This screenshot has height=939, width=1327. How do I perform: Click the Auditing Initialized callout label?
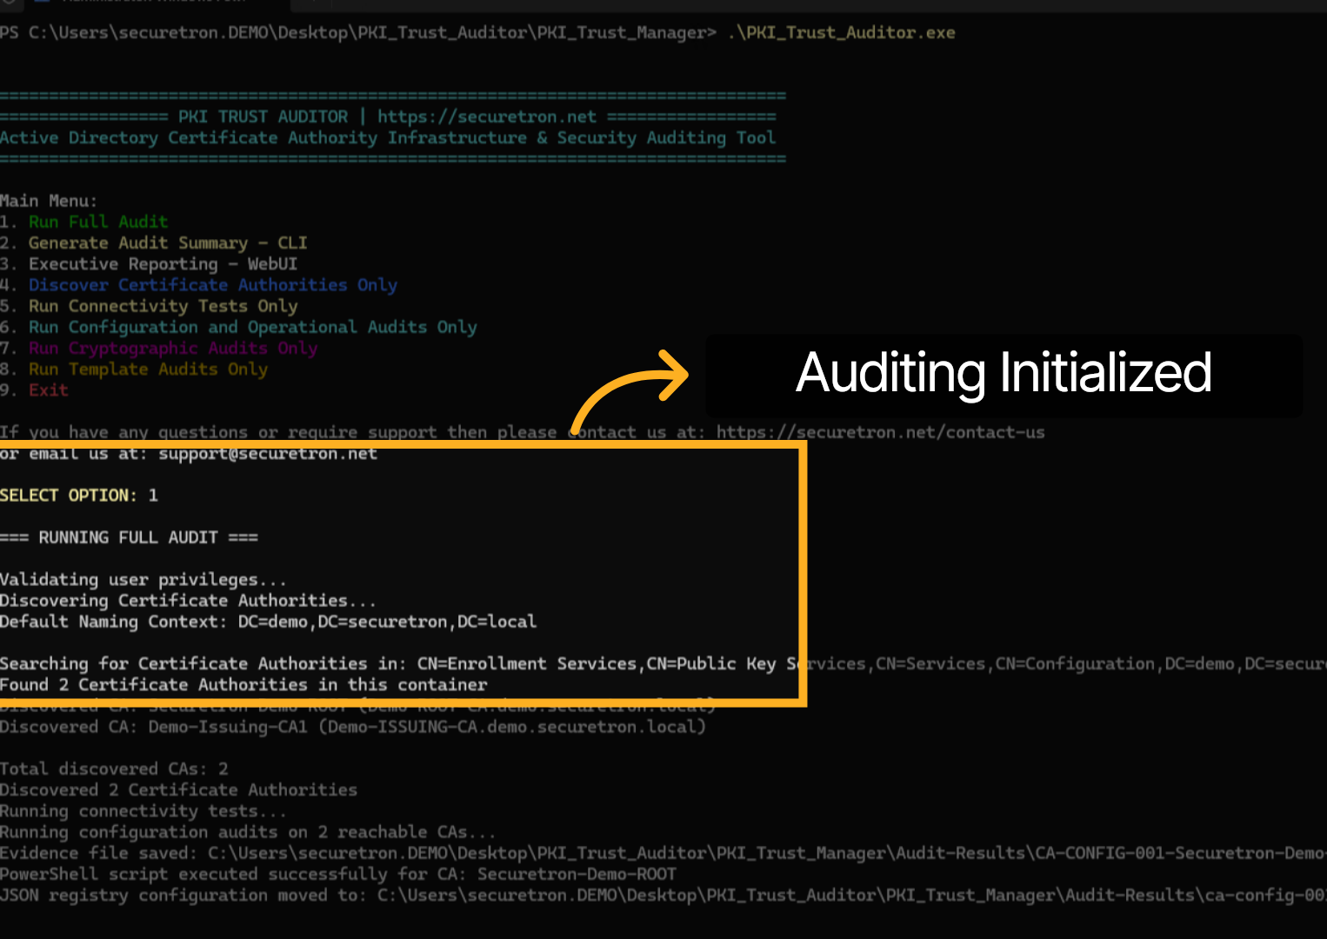tap(1004, 376)
